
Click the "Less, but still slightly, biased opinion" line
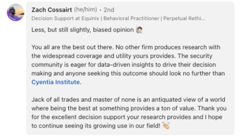[83, 30]
